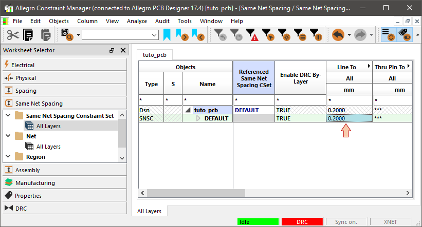
Task: Open the Edit menu
Action: pyautogui.click(x=35, y=21)
